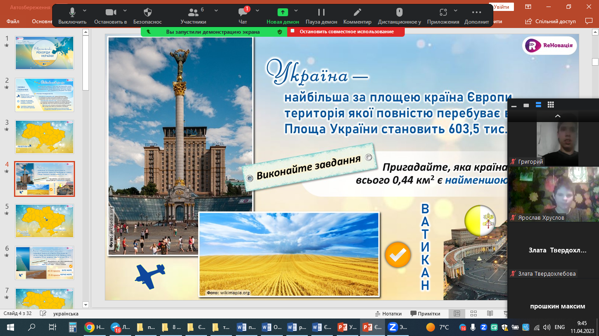The height and width of the screenshot is (336, 599).
Task: Switch Zoom video panel to grid gallery view
Action: coord(551,105)
